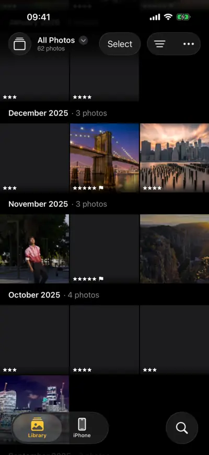Image resolution: width=209 pixels, height=455 pixels.
Task: Tap the Wi-Fi status icon
Action: pyautogui.click(x=168, y=17)
